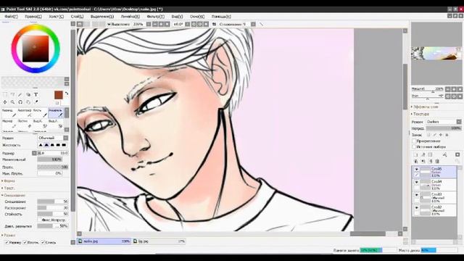Toggle the Размер pressure checkbox
Viewport: 464px width, 261px height.
[x=7, y=242]
